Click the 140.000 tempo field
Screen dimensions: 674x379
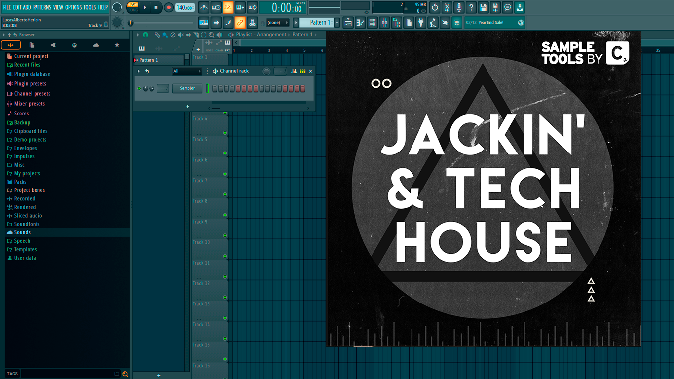185,7
